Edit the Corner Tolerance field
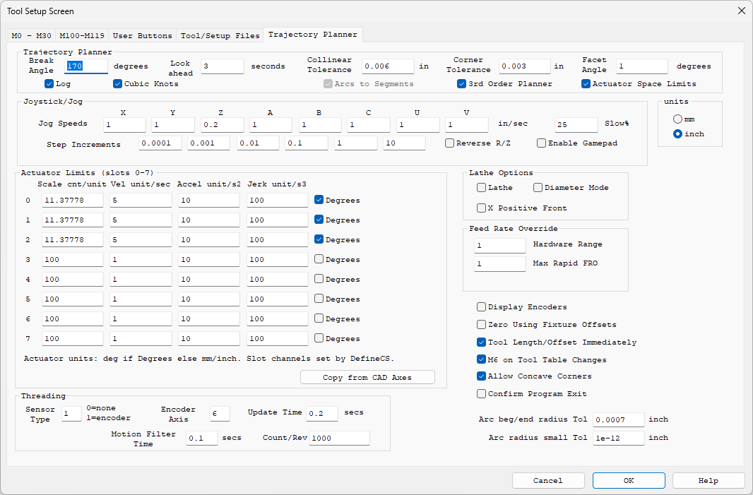 524,66
